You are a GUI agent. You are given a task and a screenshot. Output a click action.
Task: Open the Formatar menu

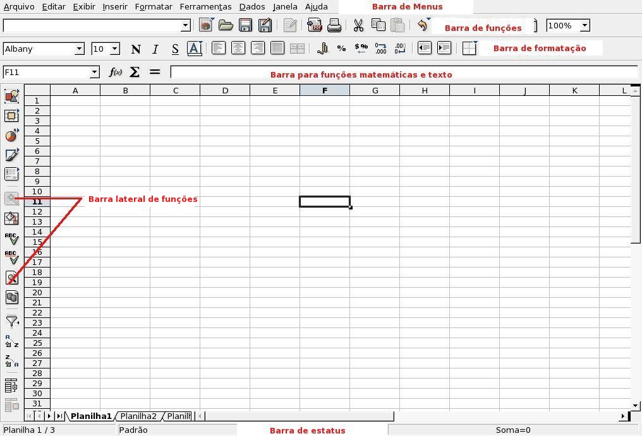[154, 6]
